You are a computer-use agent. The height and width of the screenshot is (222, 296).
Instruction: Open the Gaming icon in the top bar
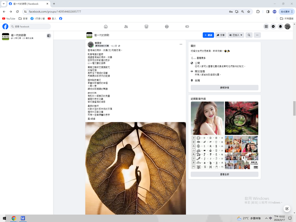pyautogui.click(x=187, y=27)
